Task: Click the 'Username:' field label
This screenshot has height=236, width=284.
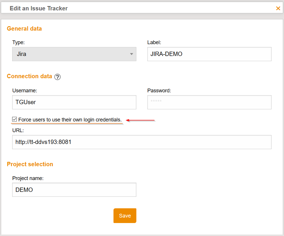Action: click(25, 91)
